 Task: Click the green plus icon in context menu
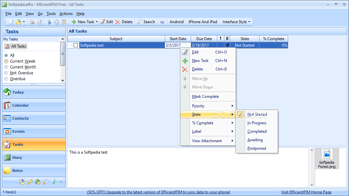coord(185,61)
